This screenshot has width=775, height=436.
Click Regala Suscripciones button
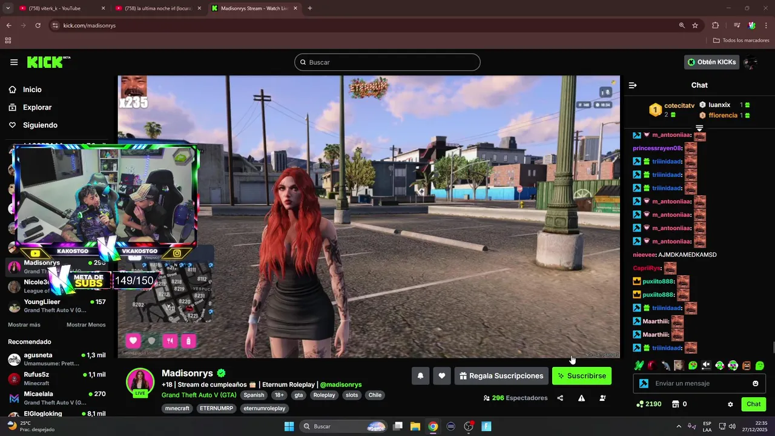(x=501, y=376)
